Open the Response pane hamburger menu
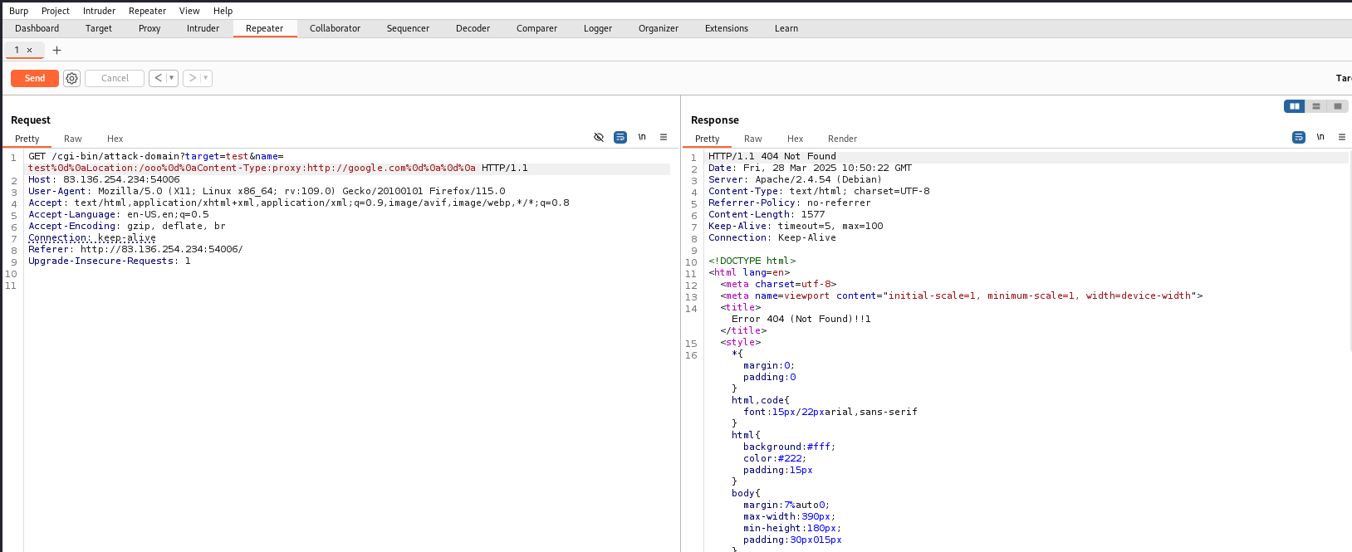 (1342, 137)
